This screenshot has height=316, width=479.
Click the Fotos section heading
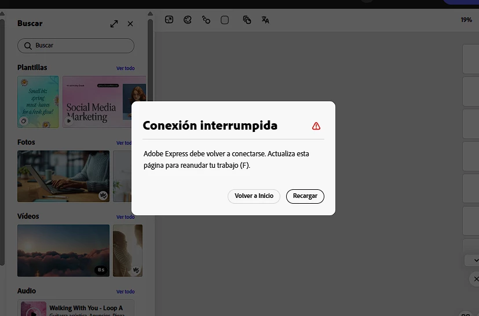coord(26,142)
